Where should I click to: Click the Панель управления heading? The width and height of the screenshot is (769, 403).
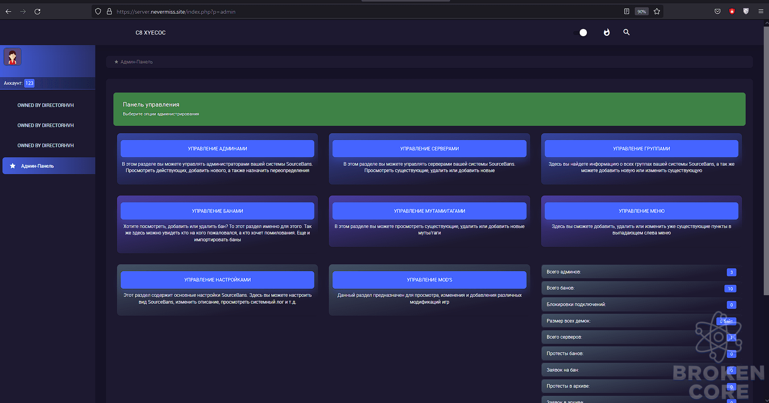(151, 105)
